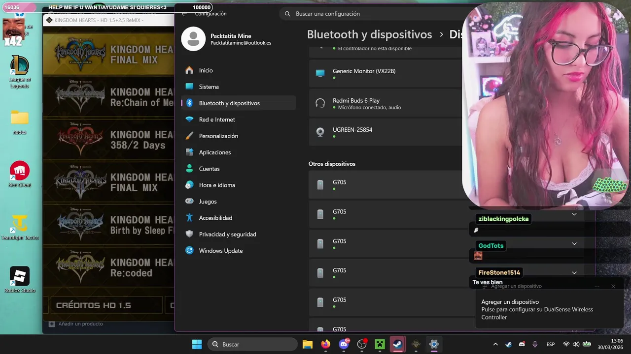Image resolution: width=631 pixels, height=354 pixels.
Task: Click the Otros dispositivos section heading
Action: [x=332, y=164]
